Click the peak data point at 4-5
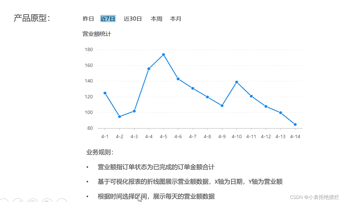Image resolution: width=343 pixels, height=202 pixels. coord(163,54)
